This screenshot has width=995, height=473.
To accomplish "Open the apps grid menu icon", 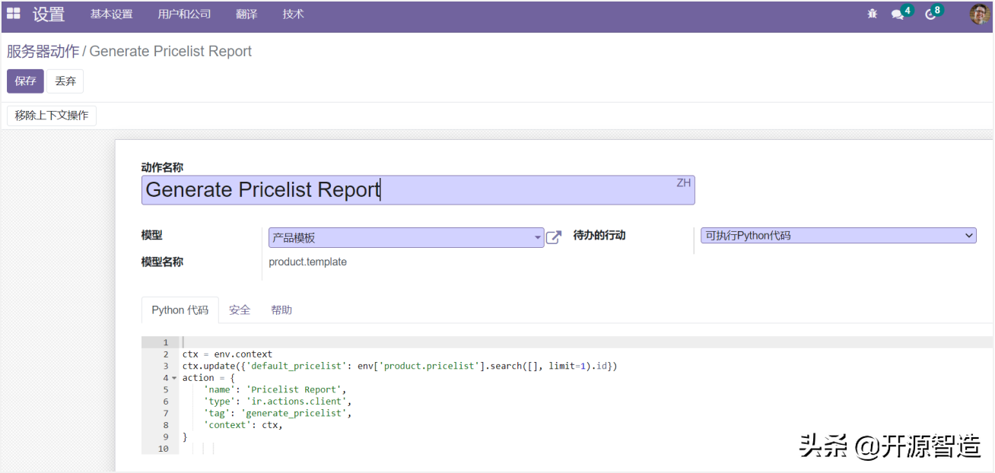I will [x=14, y=14].
